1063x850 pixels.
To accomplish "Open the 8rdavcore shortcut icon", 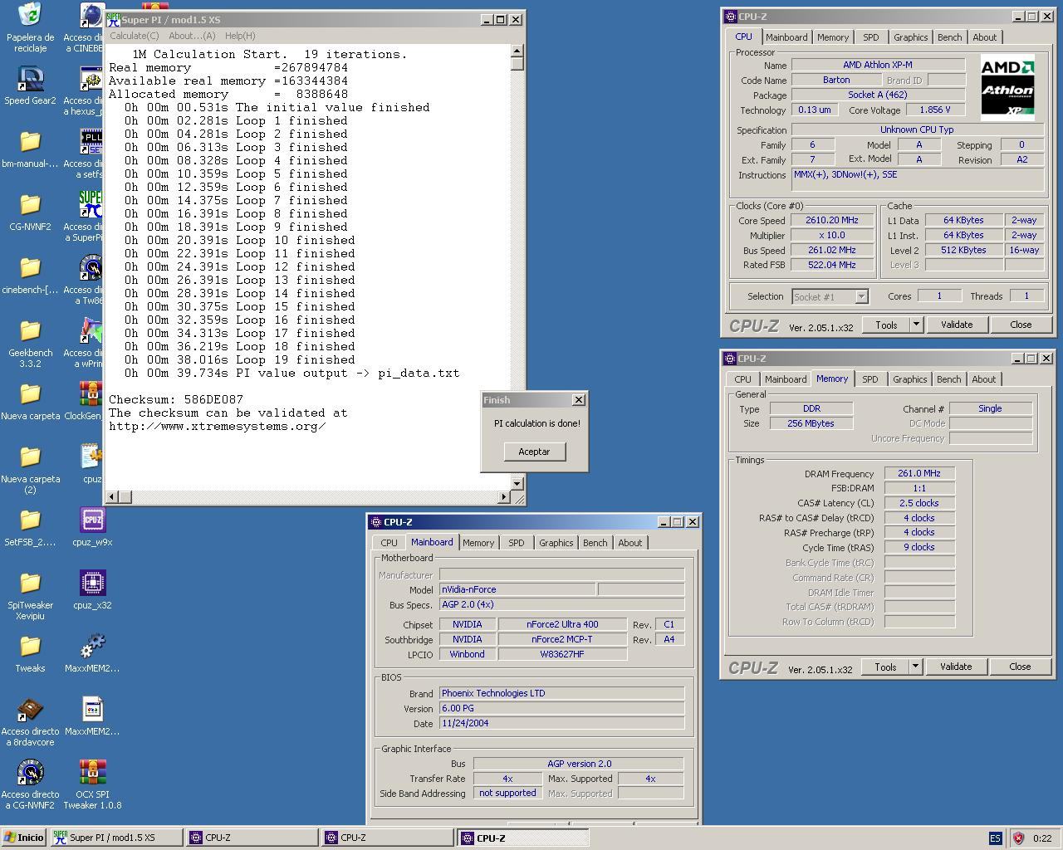I will tap(30, 710).
